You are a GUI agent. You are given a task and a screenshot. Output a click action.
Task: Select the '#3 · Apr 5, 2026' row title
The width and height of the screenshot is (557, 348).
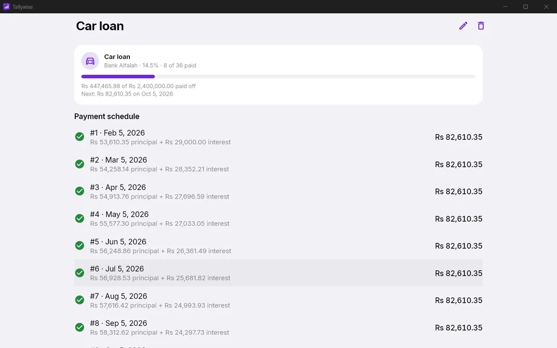click(118, 188)
